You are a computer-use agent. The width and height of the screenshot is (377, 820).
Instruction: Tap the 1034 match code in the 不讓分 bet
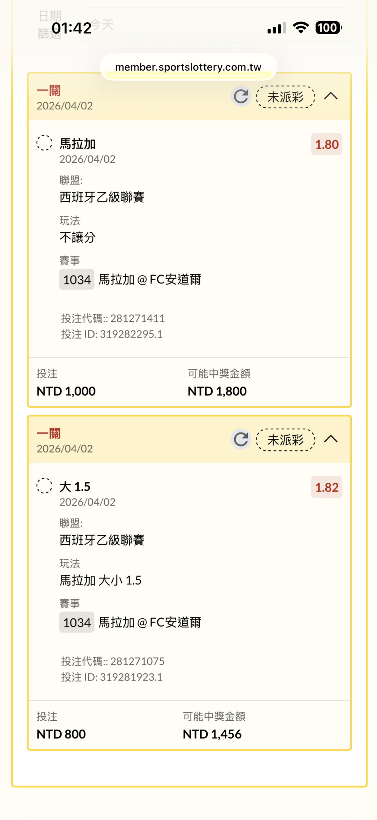pos(77,280)
